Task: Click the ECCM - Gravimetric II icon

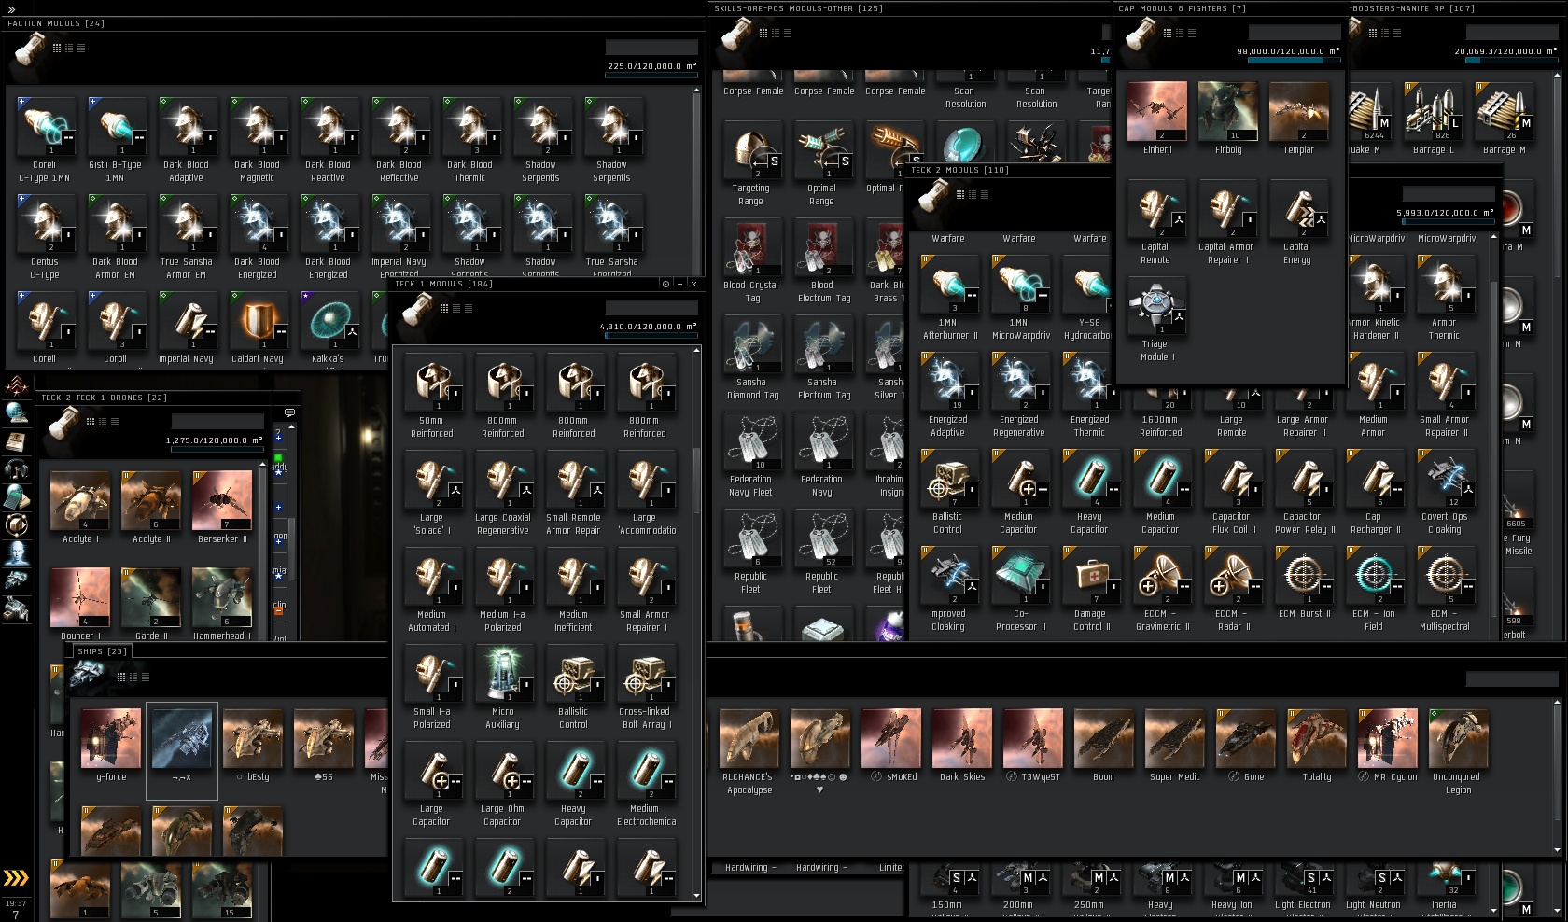Action: coord(1162,576)
